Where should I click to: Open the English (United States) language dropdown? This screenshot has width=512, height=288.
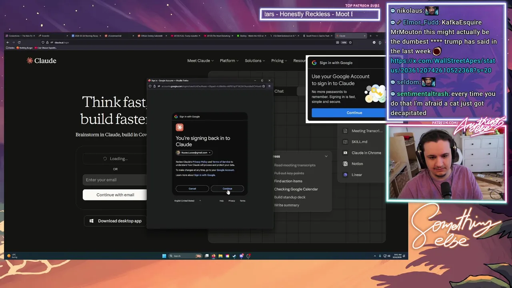188,201
